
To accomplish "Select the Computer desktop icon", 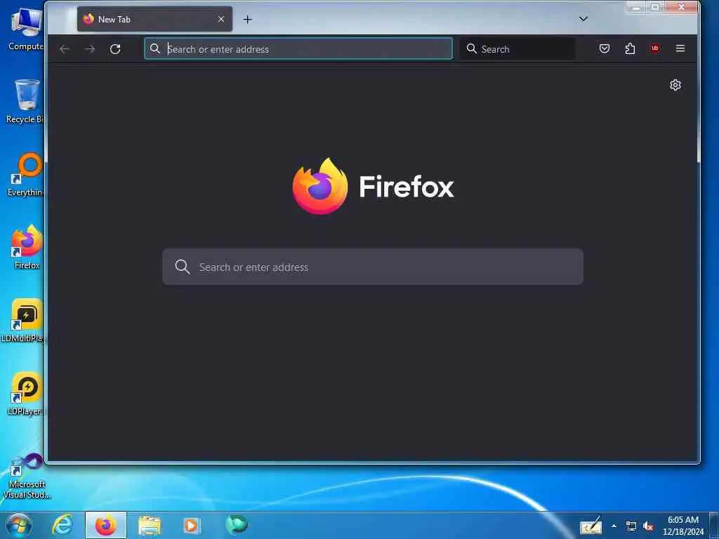I will point(25,29).
